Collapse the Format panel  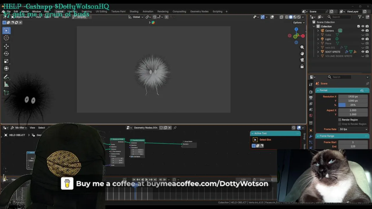click(318, 91)
